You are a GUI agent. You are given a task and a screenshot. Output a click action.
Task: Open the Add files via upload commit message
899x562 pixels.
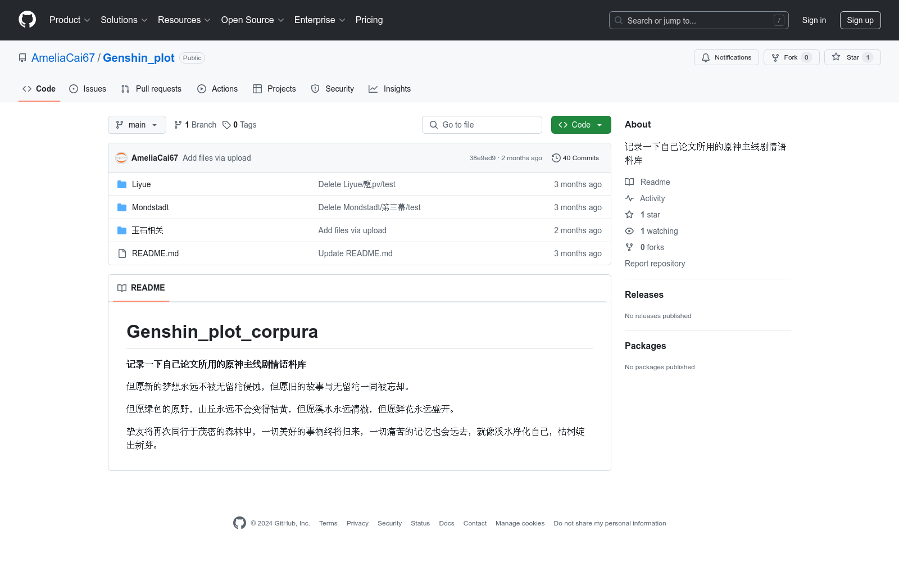[217, 158]
